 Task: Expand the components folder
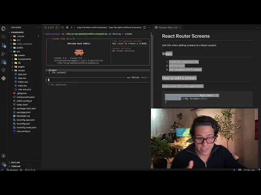(x=25, y=59)
